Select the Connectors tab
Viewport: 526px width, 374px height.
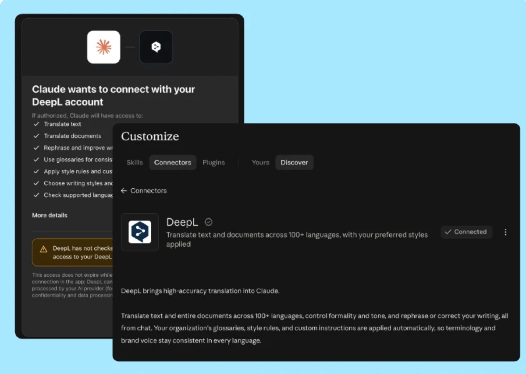(x=173, y=162)
